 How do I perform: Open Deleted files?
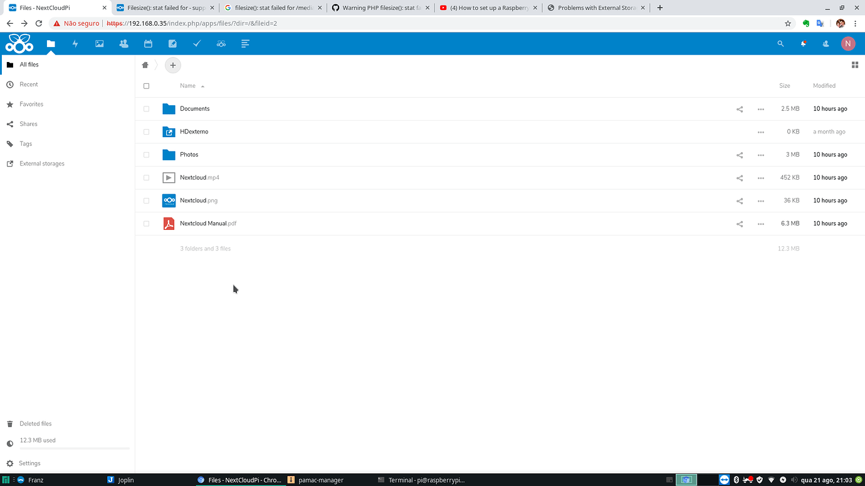click(x=35, y=423)
